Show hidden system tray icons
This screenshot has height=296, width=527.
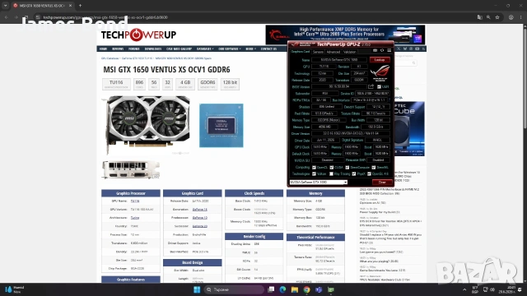pos(464,289)
